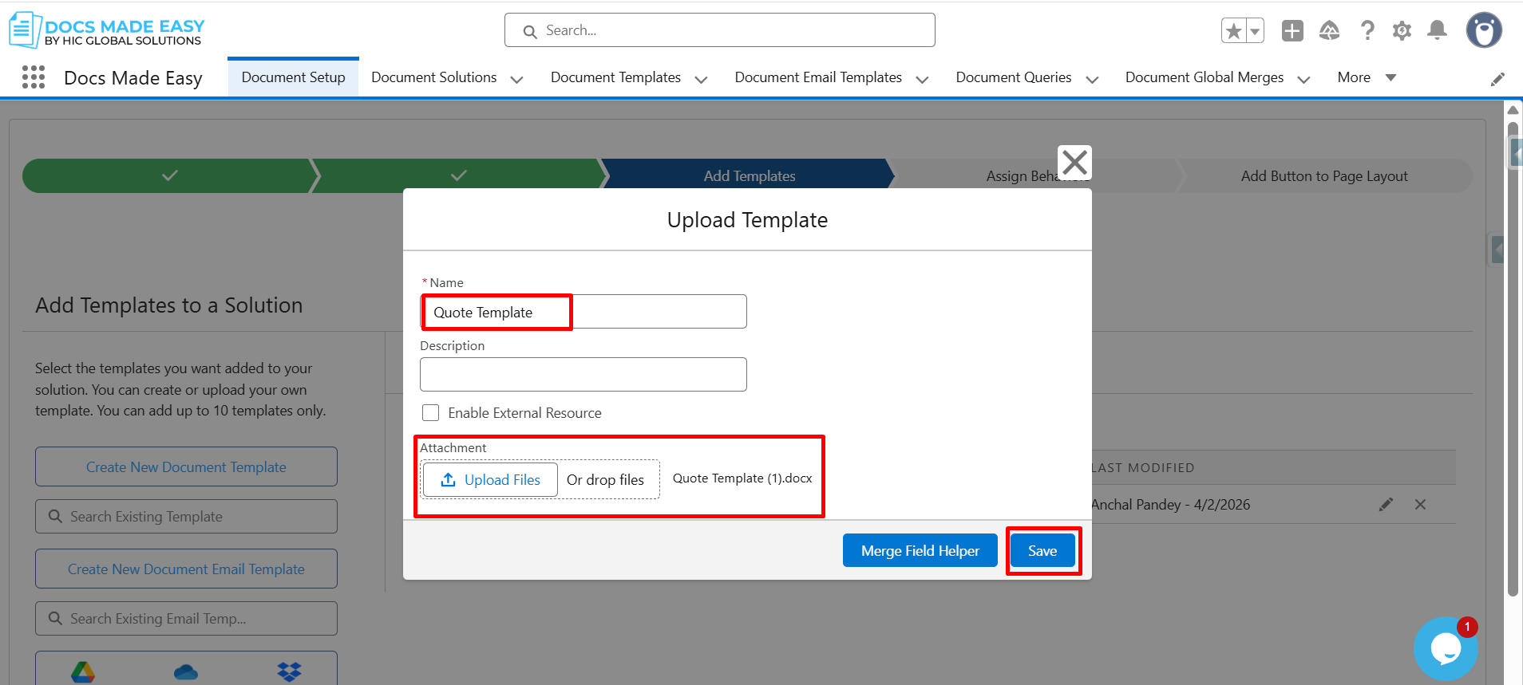
Task: Switch to the Document Setup tab
Action: (x=293, y=77)
